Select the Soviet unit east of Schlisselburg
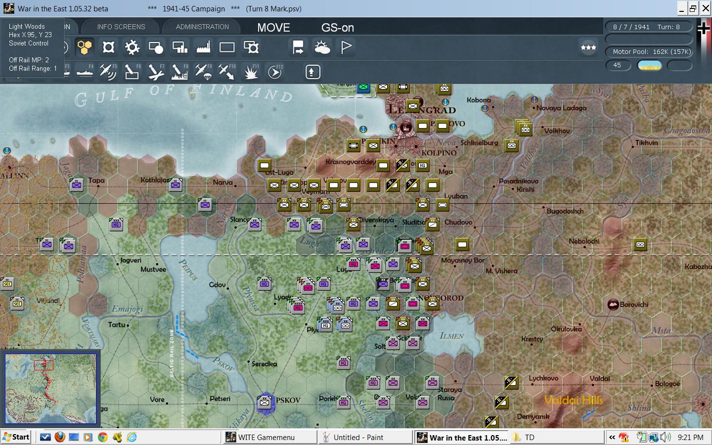 pos(512,145)
